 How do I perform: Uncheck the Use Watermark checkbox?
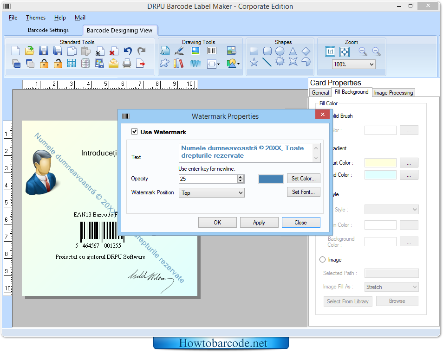(135, 132)
